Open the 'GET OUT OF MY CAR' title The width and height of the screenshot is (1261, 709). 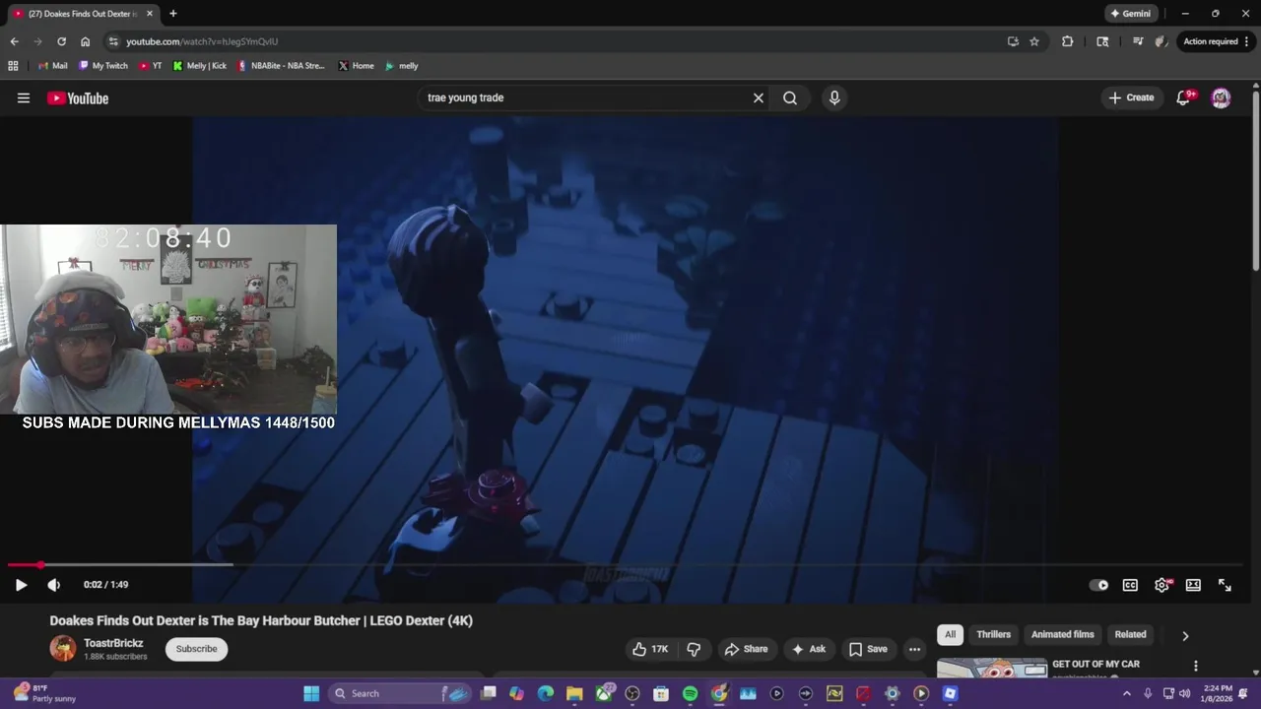(x=1095, y=665)
